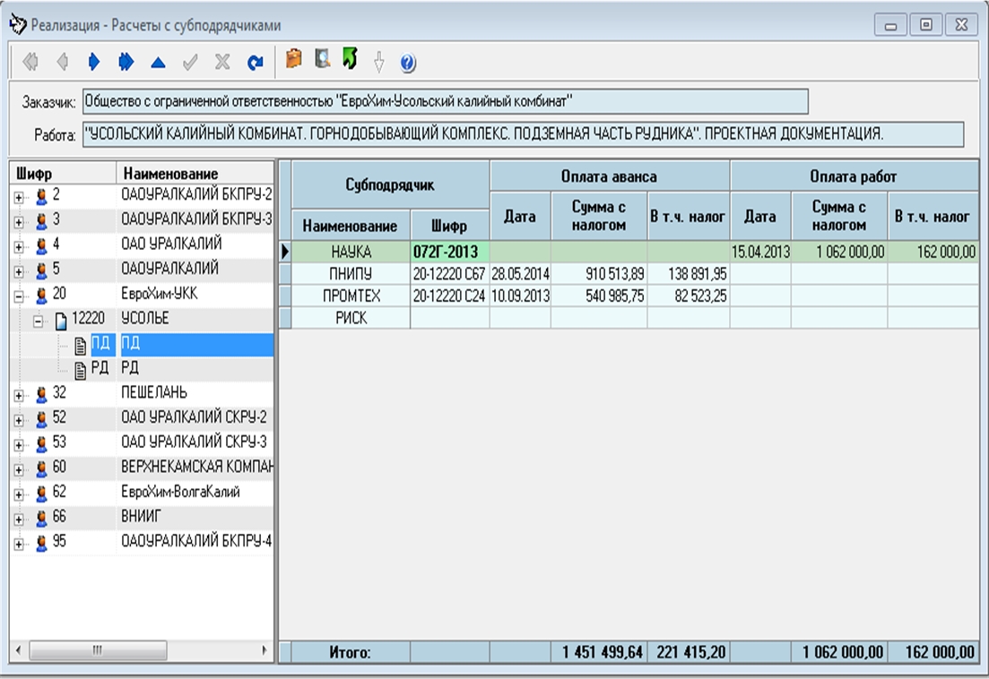
Task: Expand tree node 2 ОАОУРАЛКАЛИЙ БКПРУ-2
Action: (19, 197)
